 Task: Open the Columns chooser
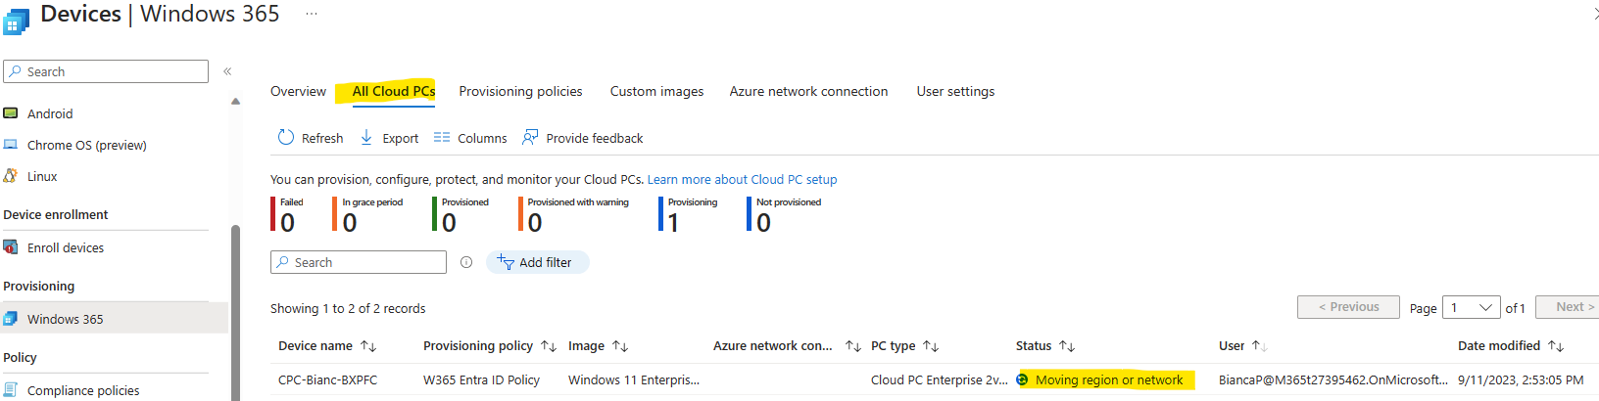[x=470, y=138]
